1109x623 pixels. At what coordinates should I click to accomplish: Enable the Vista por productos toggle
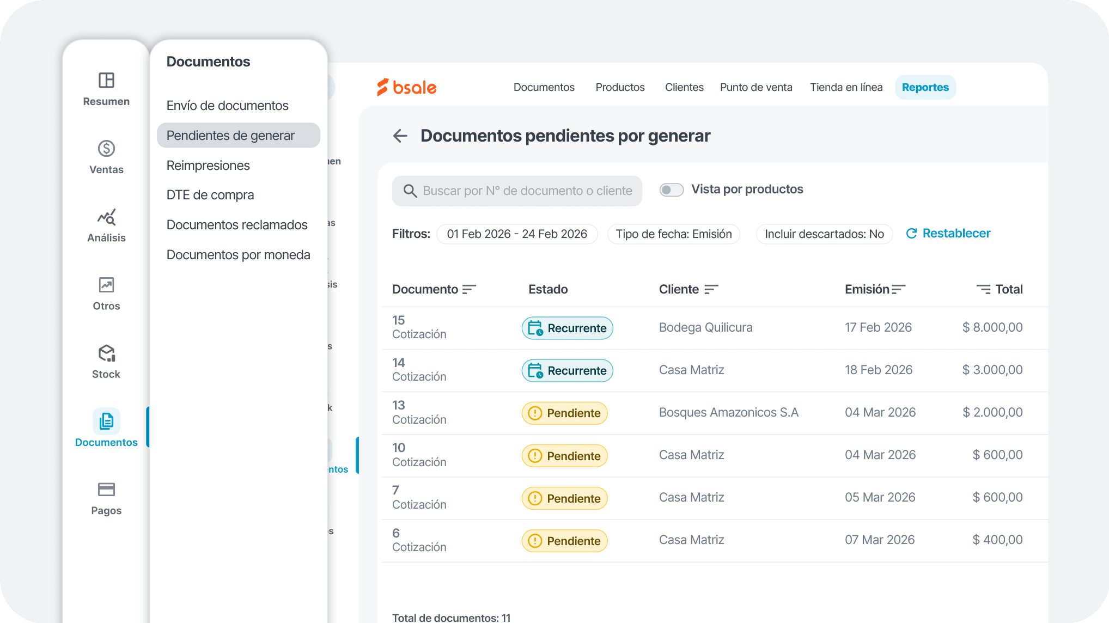(x=672, y=190)
